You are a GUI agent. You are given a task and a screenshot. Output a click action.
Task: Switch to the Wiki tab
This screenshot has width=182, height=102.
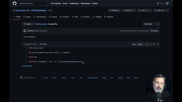[75, 17]
